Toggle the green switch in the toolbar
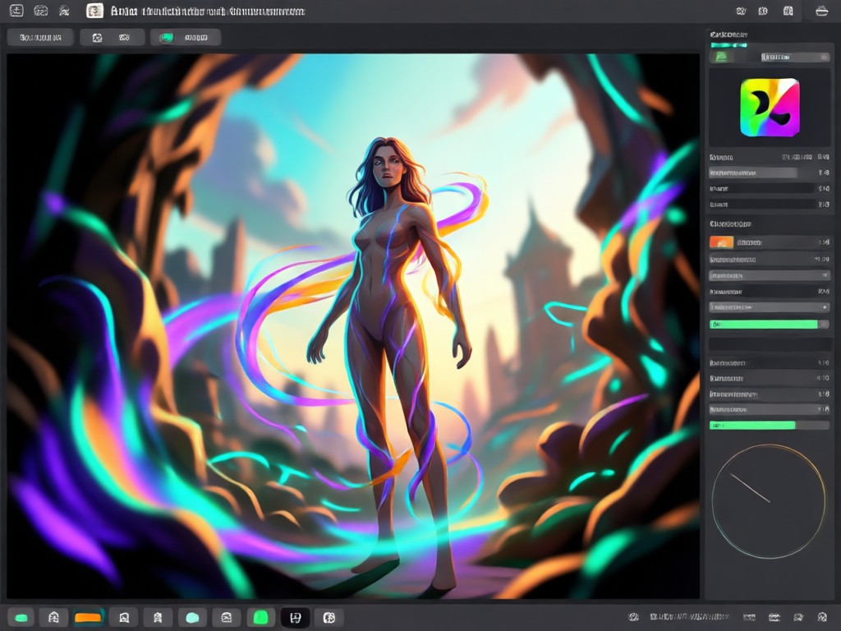Viewport: 841px width, 631px height. [x=167, y=38]
